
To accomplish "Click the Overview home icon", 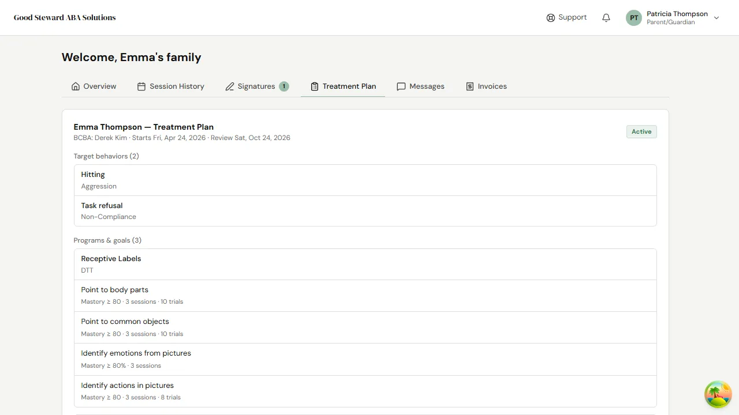I will click(x=76, y=86).
